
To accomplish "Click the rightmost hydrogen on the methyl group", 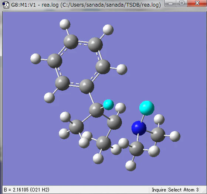I will pyautogui.click(x=175, y=136).
